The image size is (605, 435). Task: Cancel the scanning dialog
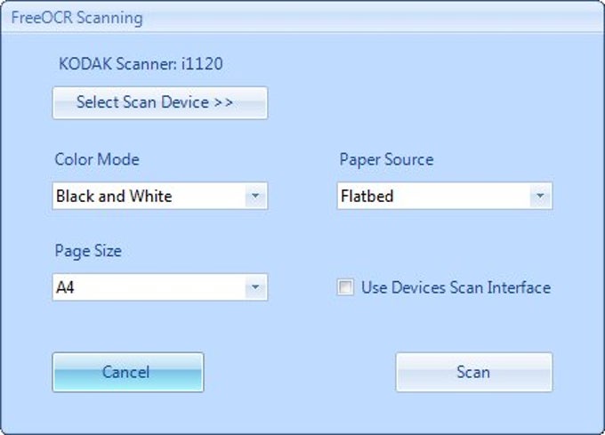[128, 372]
